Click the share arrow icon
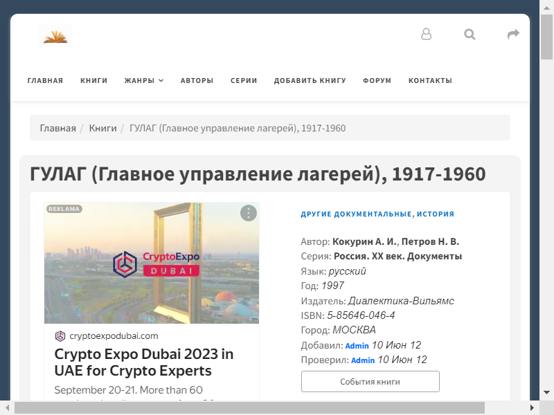This screenshot has width=554, height=415. click(x=513, y=34)
